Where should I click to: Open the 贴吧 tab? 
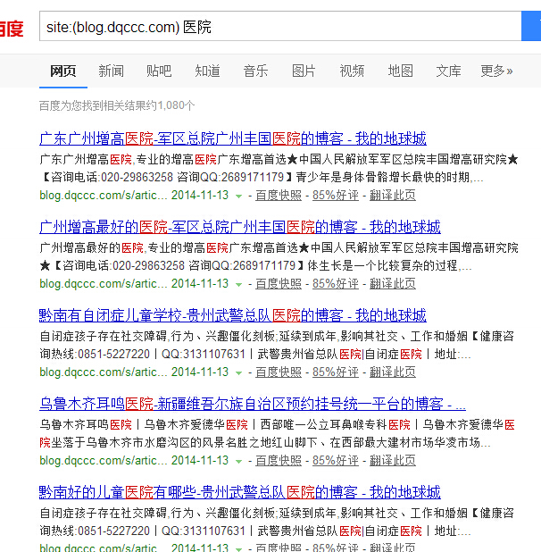(x=159, y=71)
